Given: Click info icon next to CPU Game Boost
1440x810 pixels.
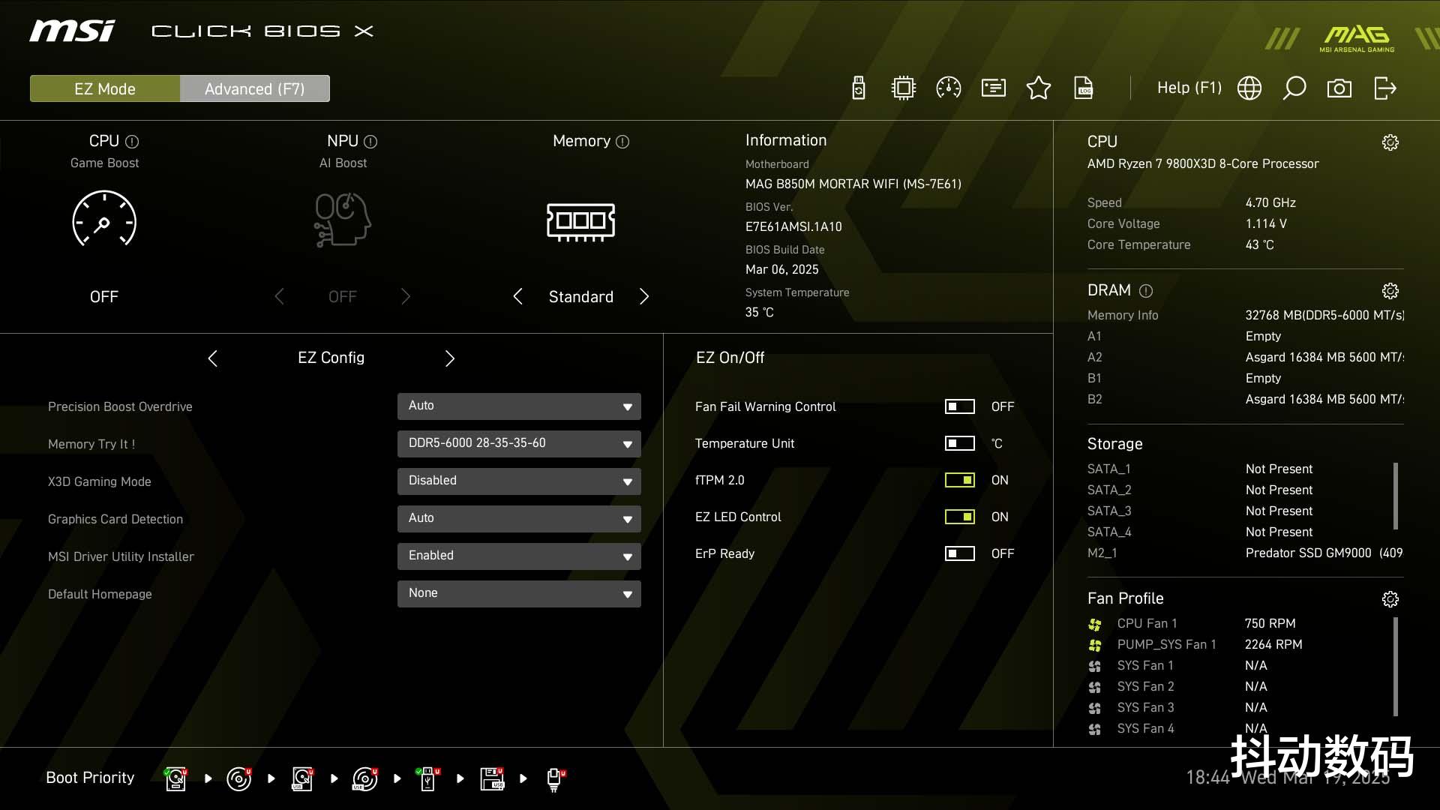Looking at the screenshot, I should [132, 141].
